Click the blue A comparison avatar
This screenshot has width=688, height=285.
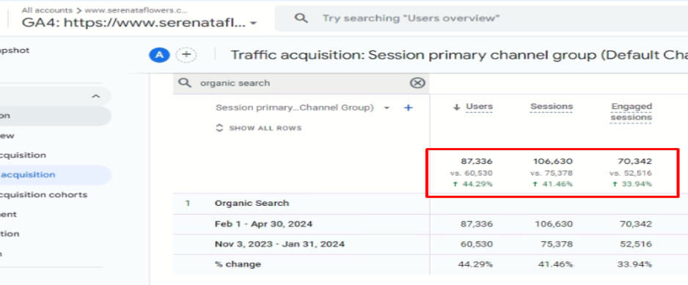pyautogui.click(x=160, y=55)
